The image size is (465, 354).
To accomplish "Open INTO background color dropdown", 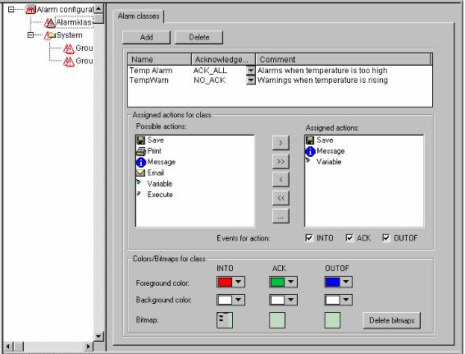I will pyautogui.click(x=239, y=300).
